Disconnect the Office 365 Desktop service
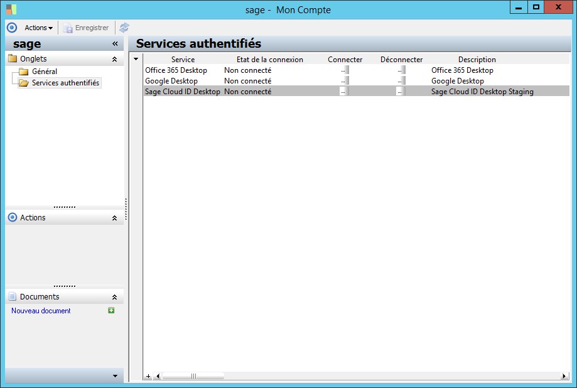 point(401,70)
